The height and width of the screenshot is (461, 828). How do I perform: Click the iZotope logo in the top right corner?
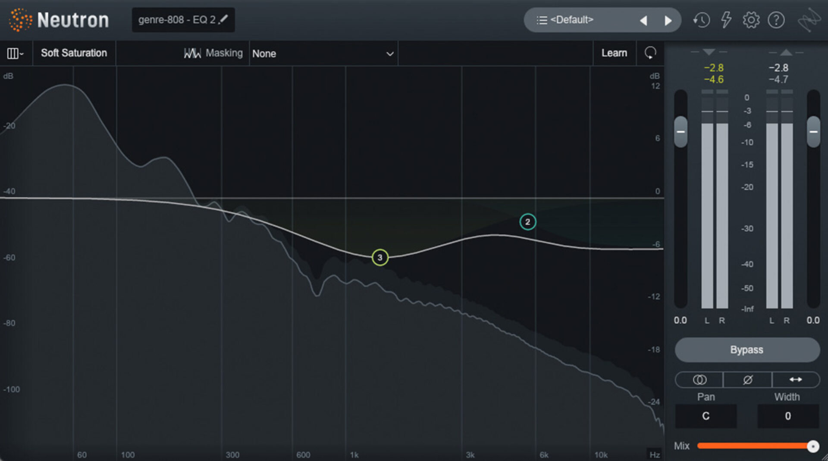(810, 20)
